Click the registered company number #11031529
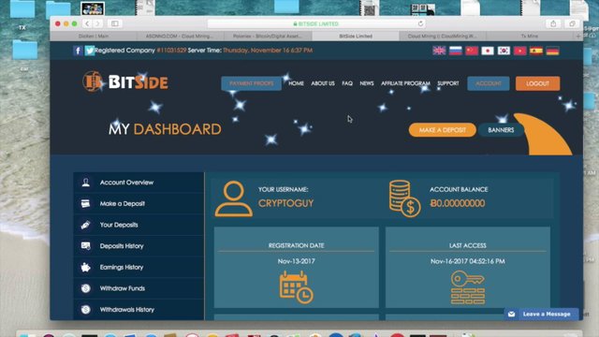 (171, 51)
